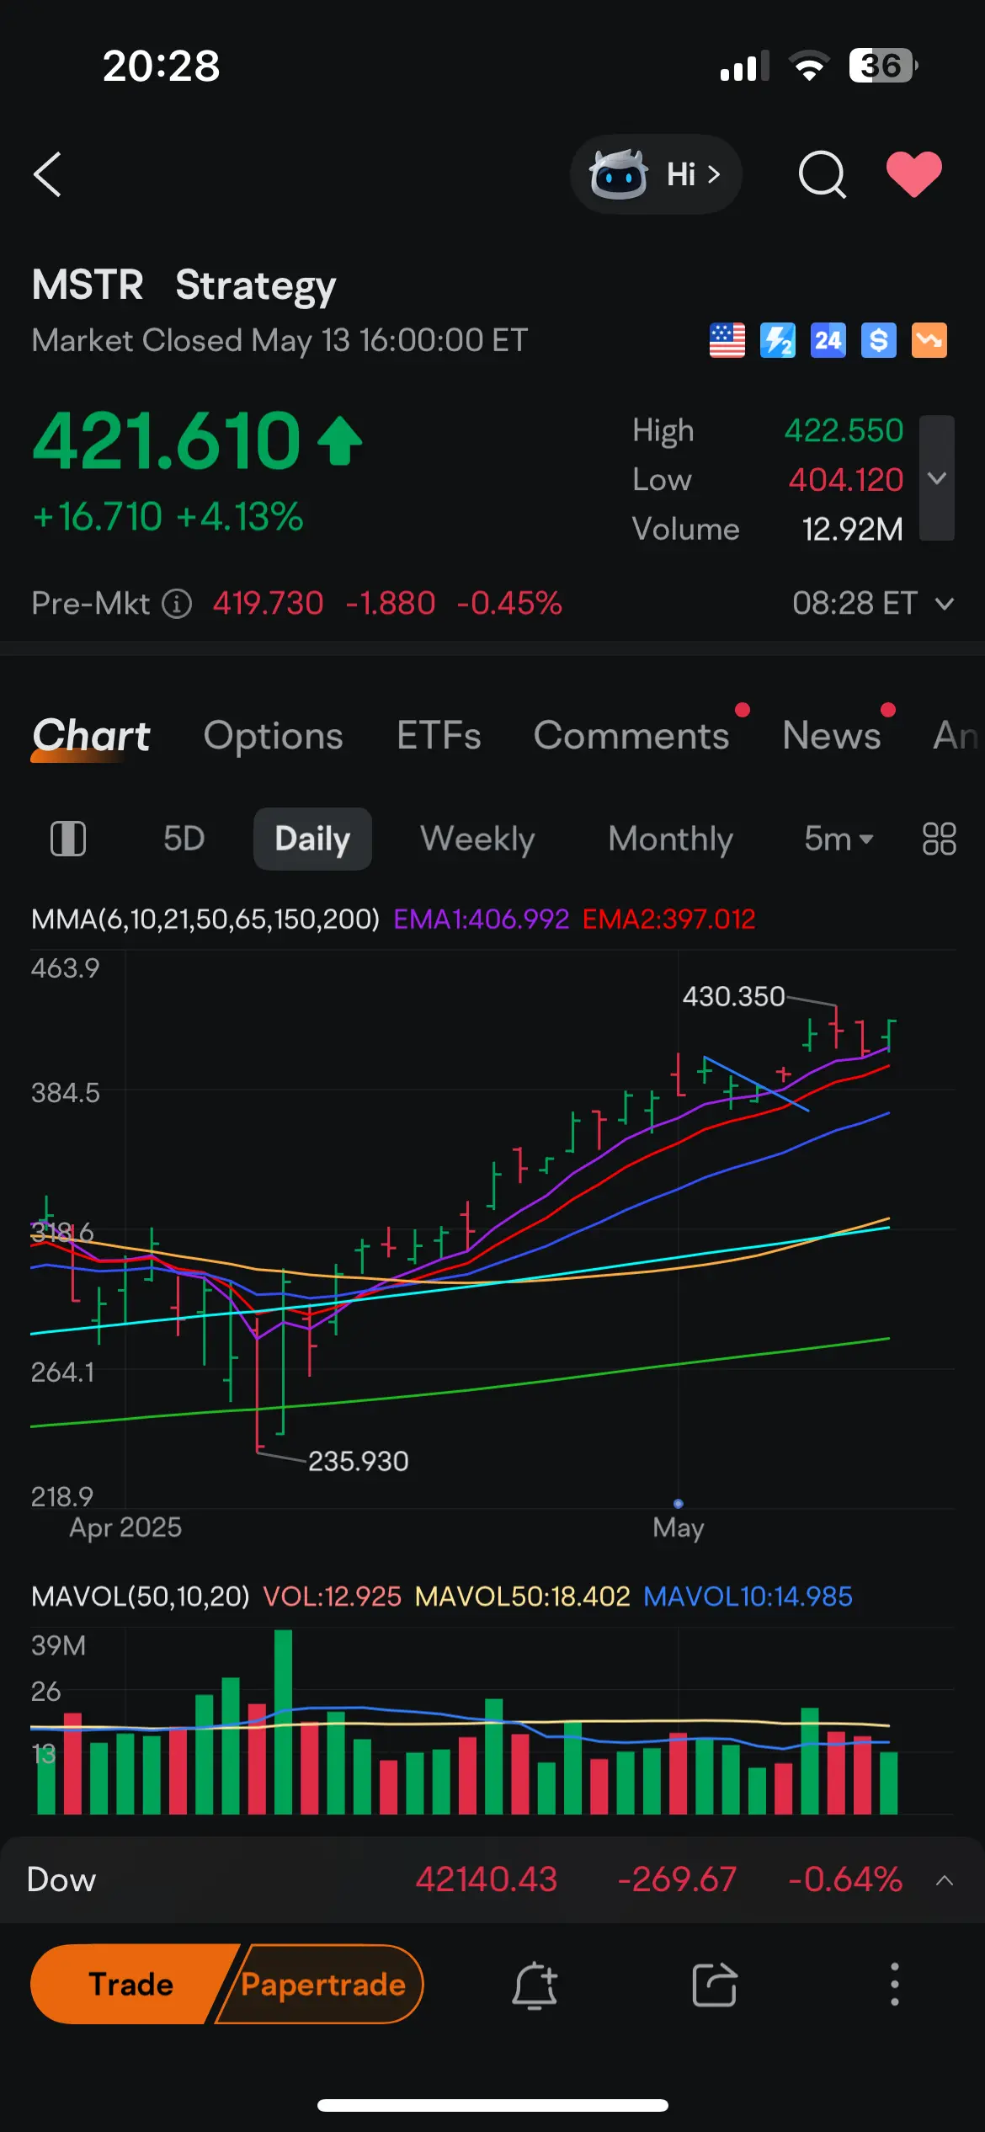
Task: Tap the MAVOL(50,10,20) indicator label
Action: [141, 1596]
